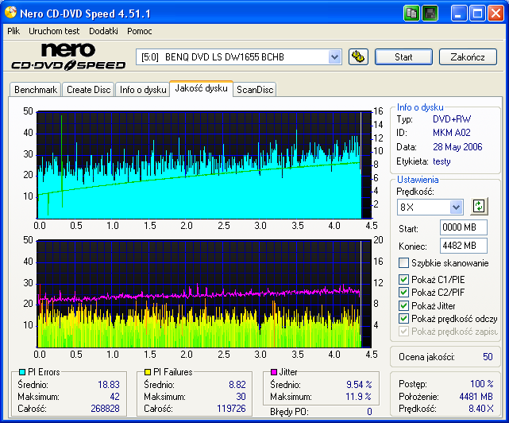The height and width of the screenshot is (423, 509).
Task: Click the yellow PI Failures color swatch
Action: 148,372
